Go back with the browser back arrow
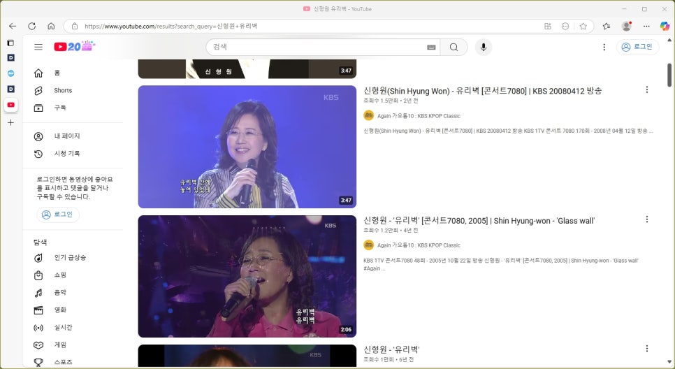The image size is (675, 369). 13,27
